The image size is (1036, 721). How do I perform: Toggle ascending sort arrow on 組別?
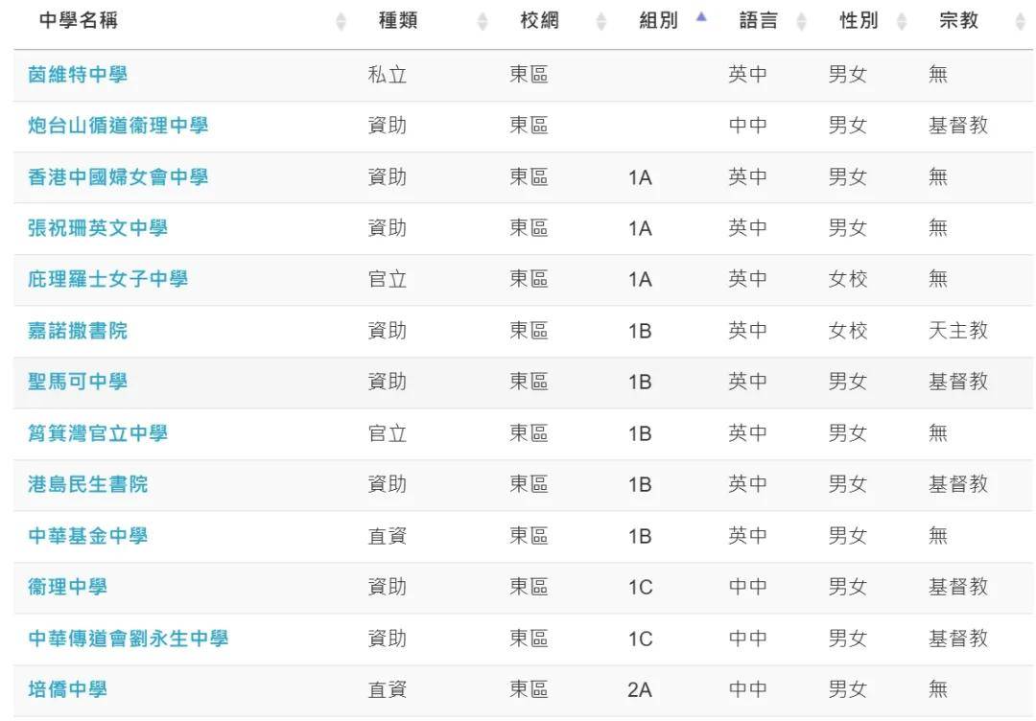[x=701, y=17]
